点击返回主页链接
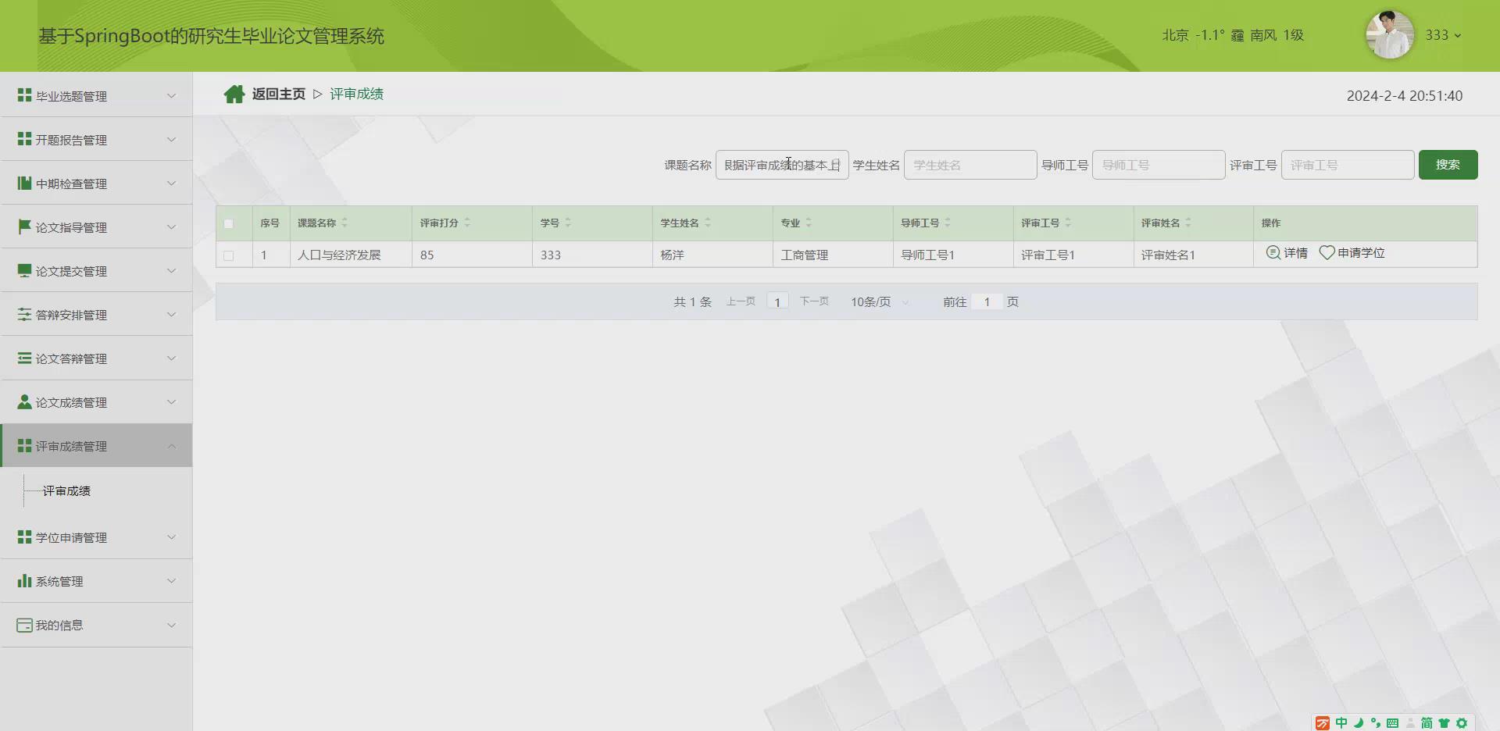Viewport: 1500px width, 731px height. [278, 93]
